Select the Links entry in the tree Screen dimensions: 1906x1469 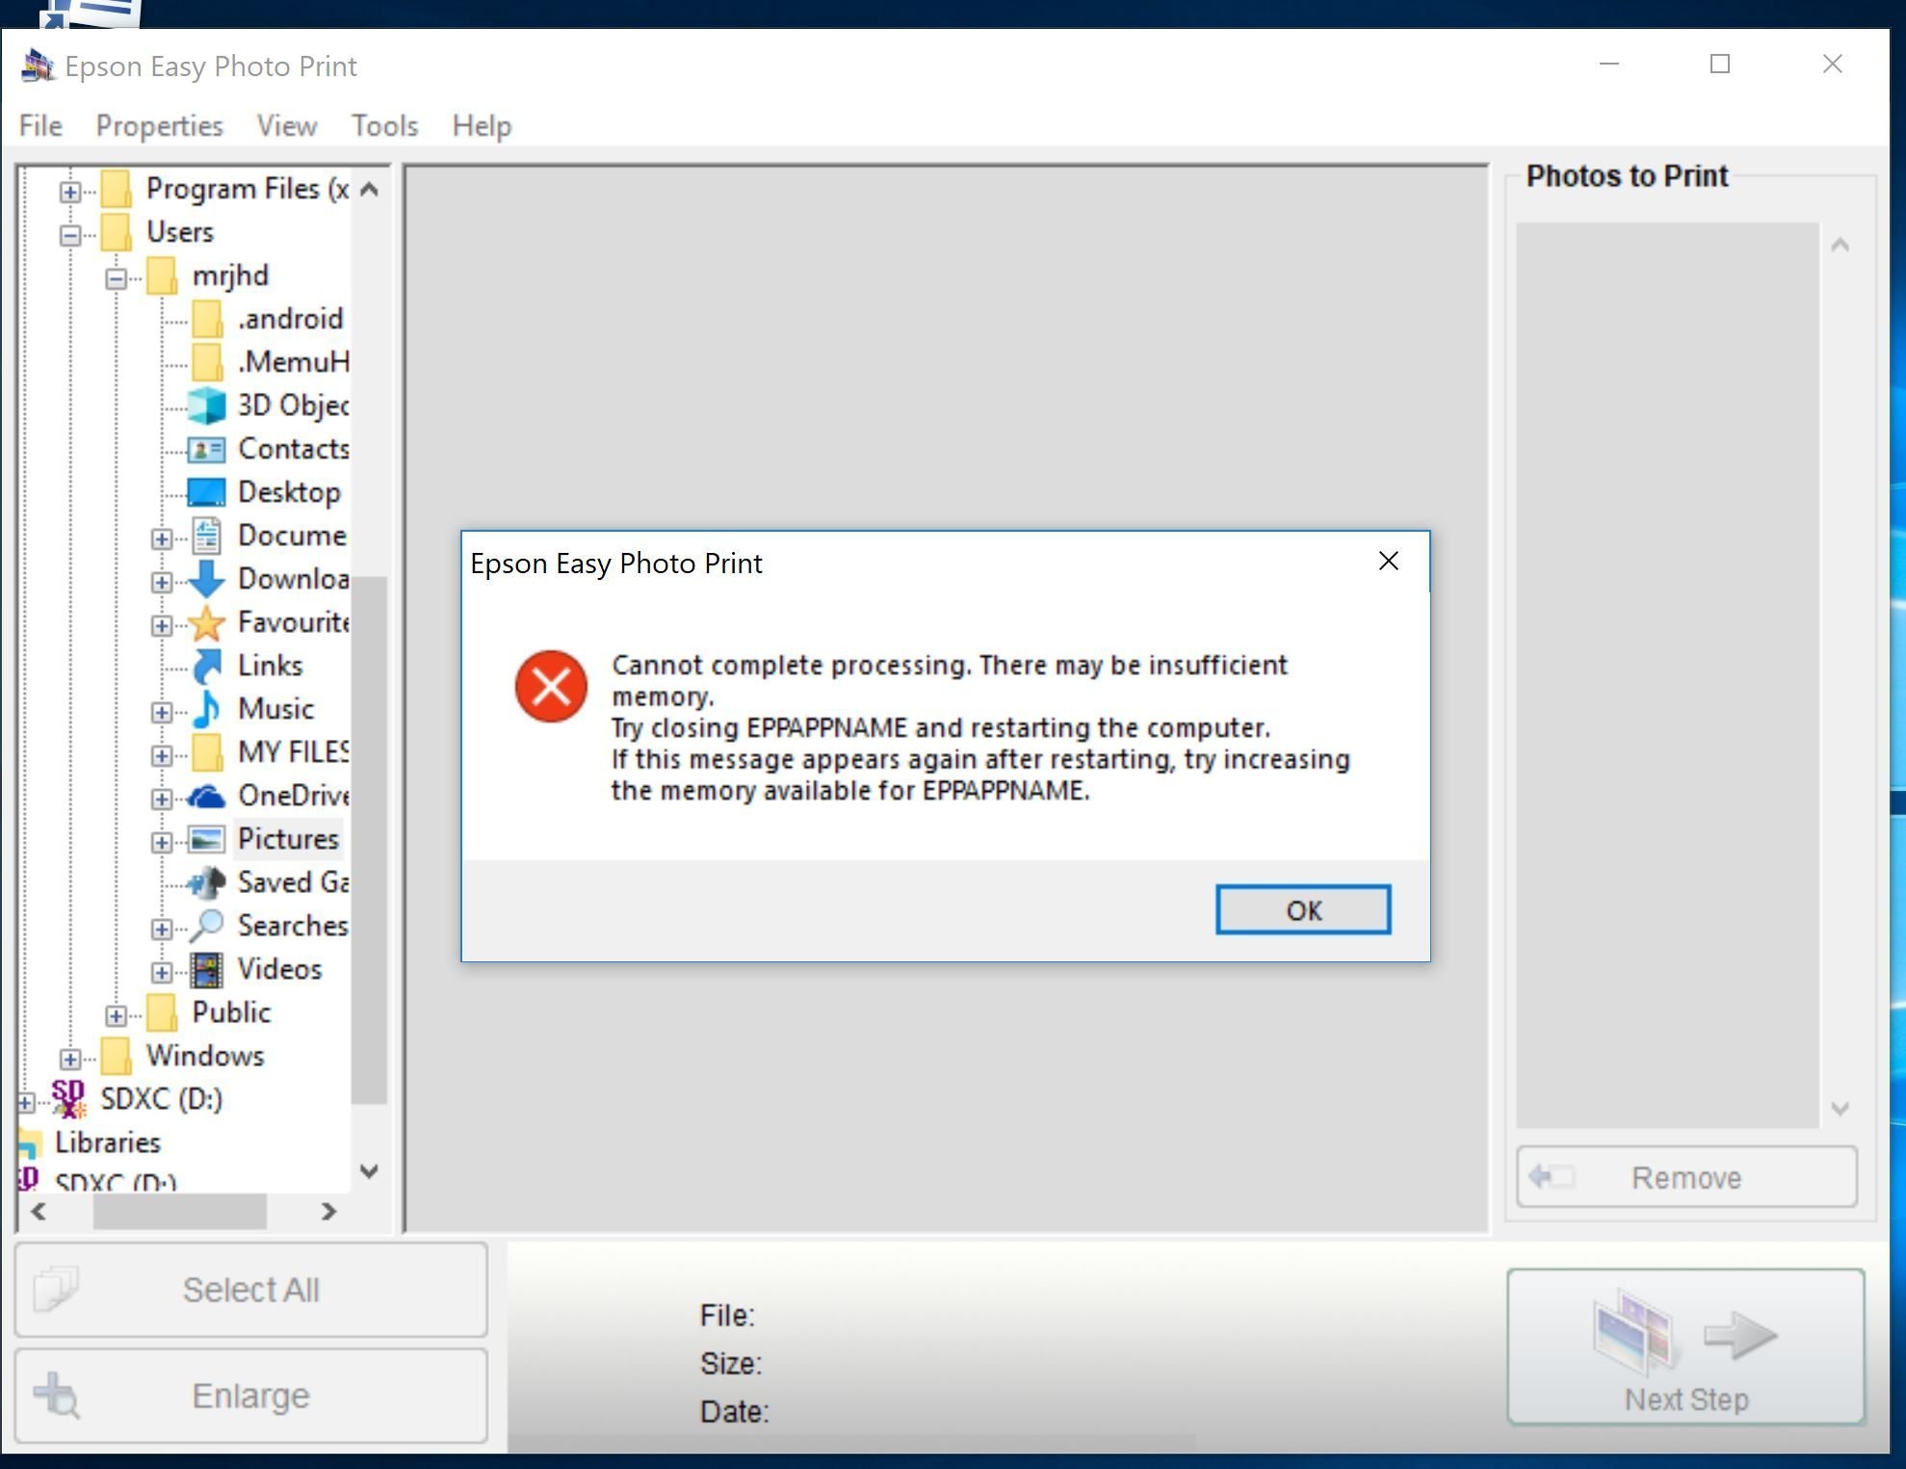270,666
